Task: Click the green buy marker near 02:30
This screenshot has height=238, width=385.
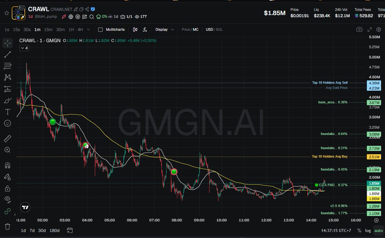Action: coord(53,122)
